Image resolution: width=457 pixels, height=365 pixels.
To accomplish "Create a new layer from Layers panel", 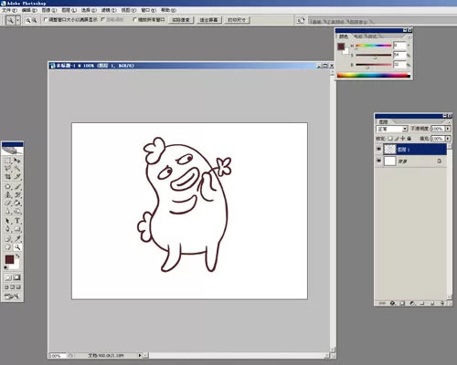I will (x=432, y=303).
